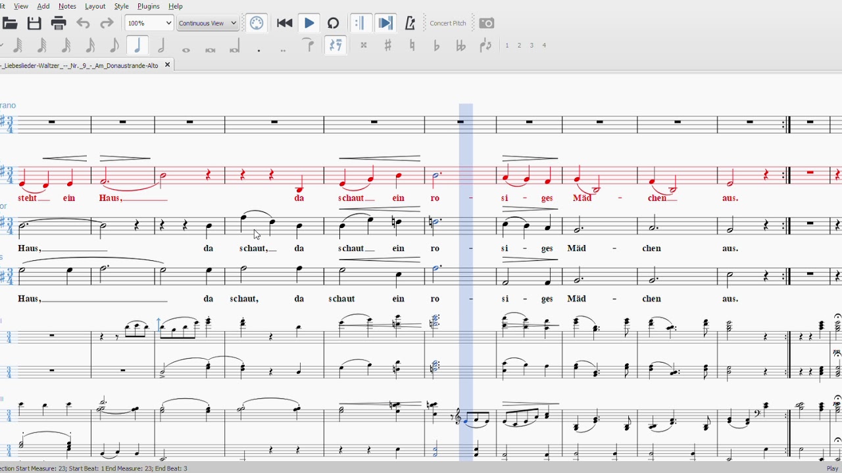The height and width of the screenshot is (473, 842).
Task: Toggle Concert Pitch
Action: [x=448, y=24]
